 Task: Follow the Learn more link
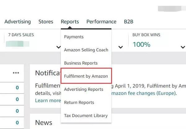point(48,100)
